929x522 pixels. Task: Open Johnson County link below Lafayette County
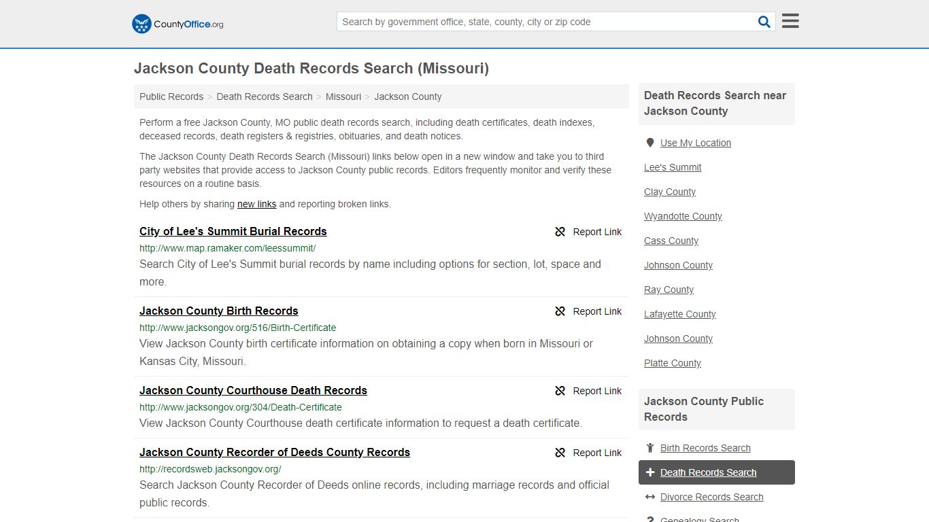(x=678, y=338)
